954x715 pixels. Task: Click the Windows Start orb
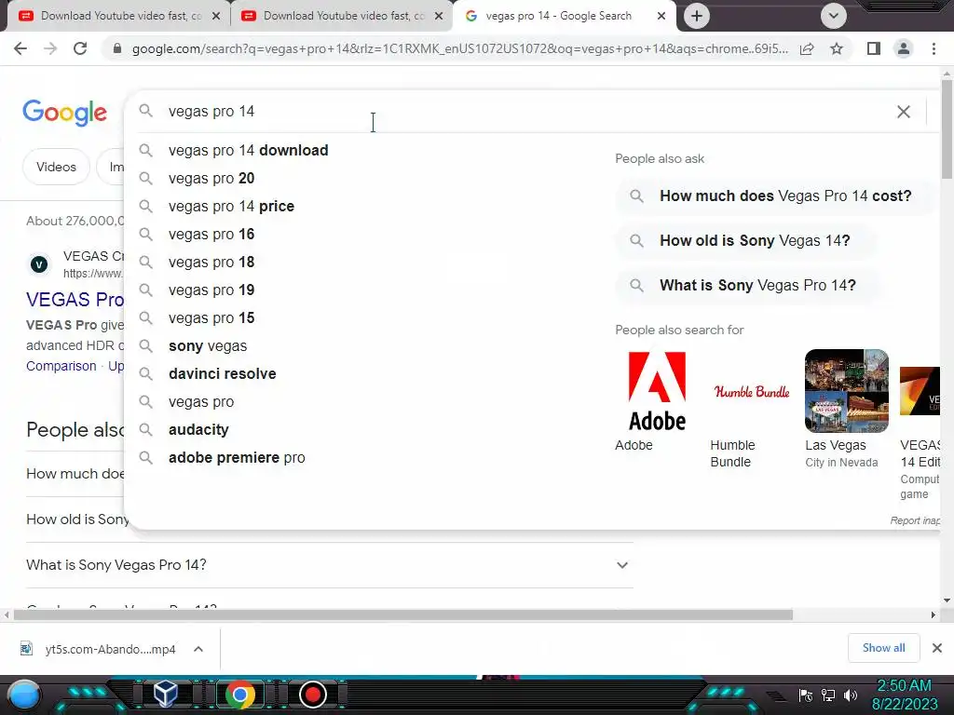(x=24, y=695)
